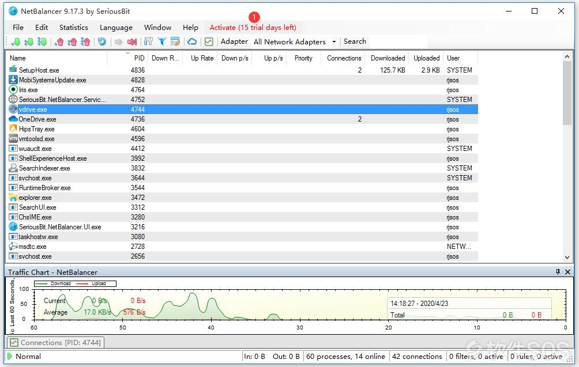Click the Normal status indicator
Viewport: 579px width, 367px height.
tap(24, 356)
